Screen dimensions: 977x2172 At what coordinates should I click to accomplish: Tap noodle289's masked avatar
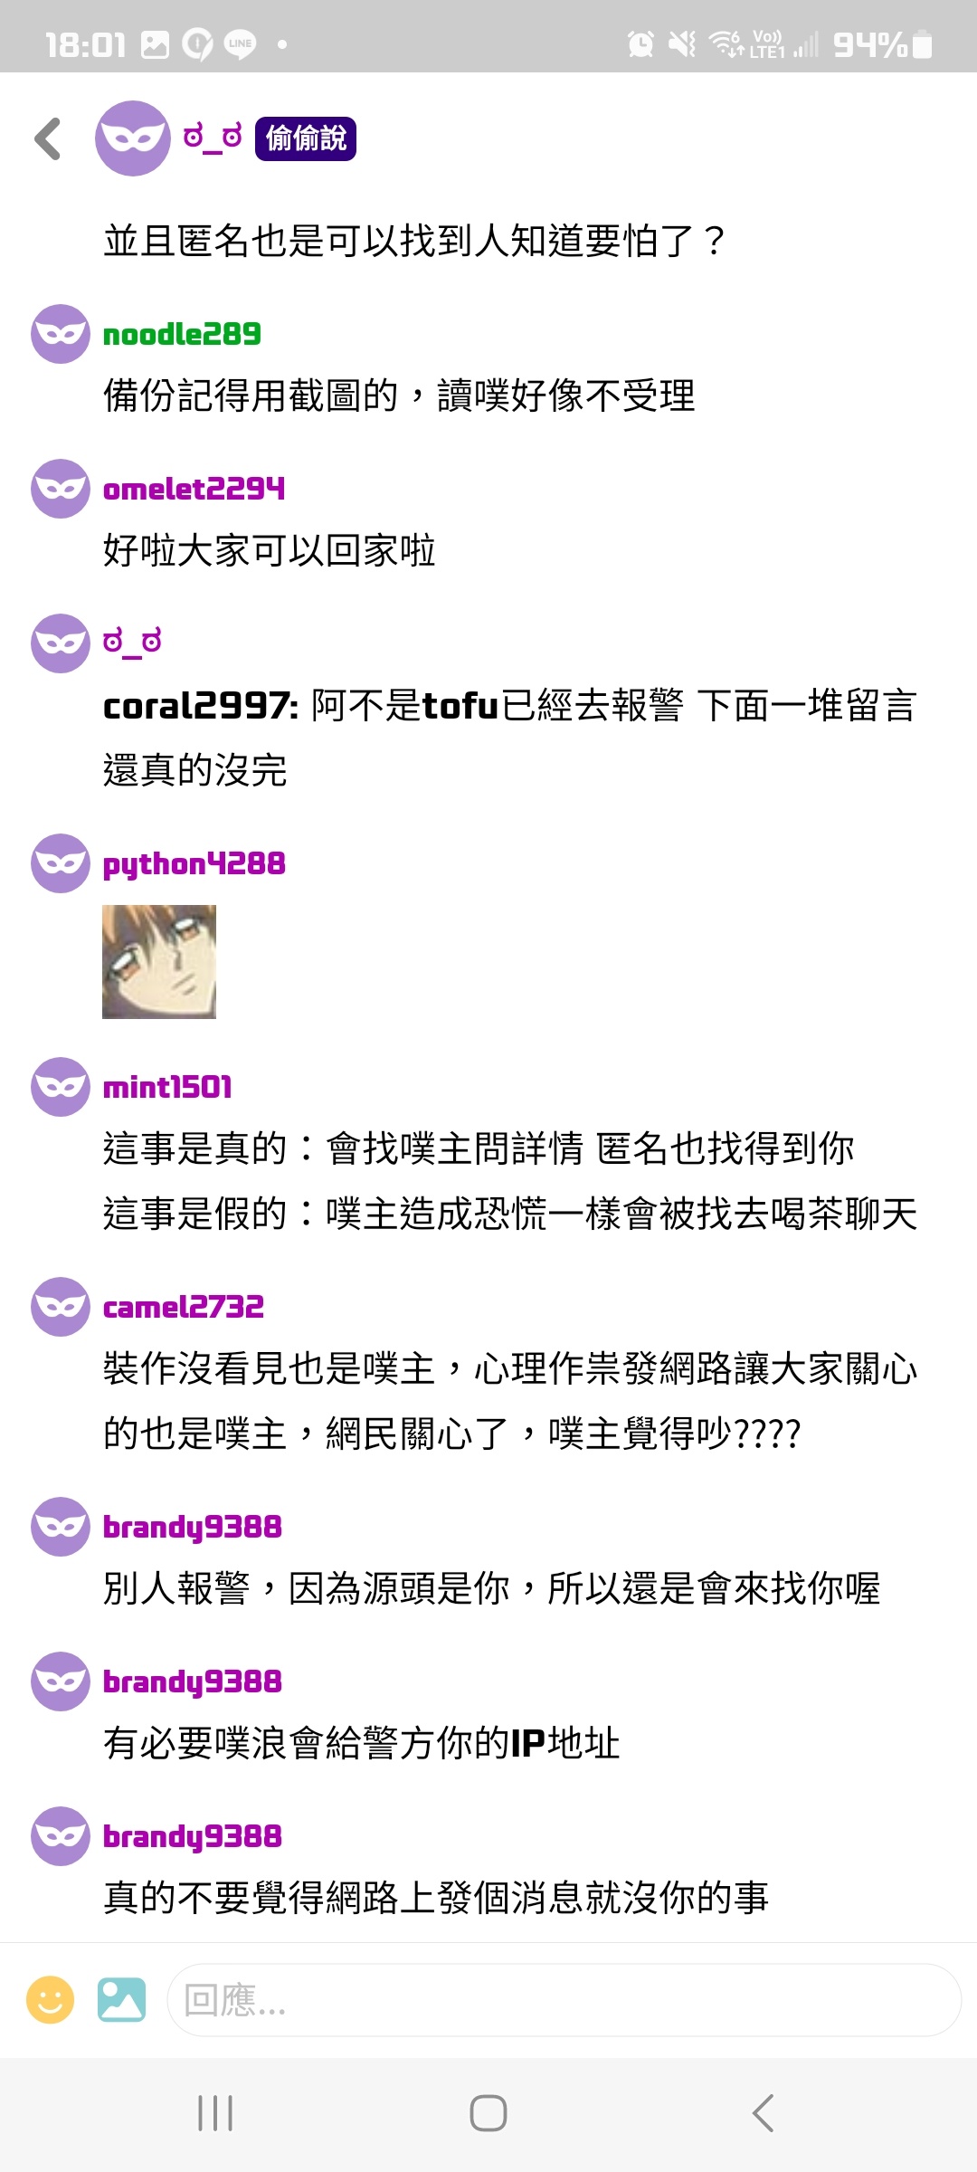click(61, 334)
